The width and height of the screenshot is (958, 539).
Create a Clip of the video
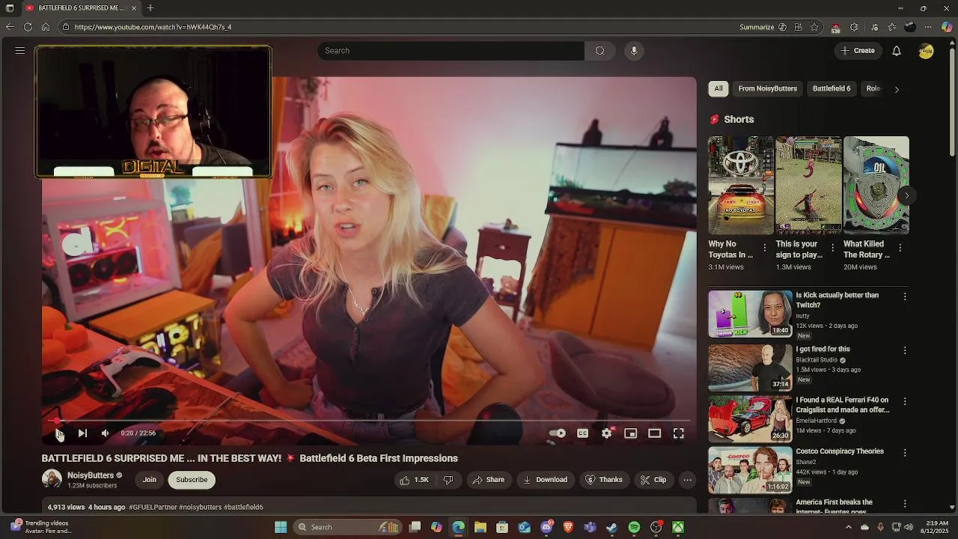click(653, 480)
